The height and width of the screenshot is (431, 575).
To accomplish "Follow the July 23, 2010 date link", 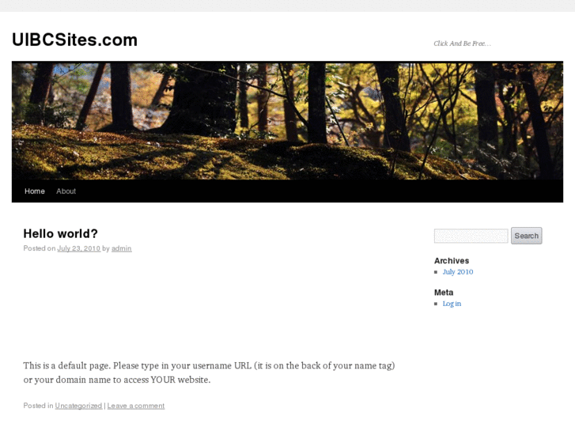I will [78, 248].
